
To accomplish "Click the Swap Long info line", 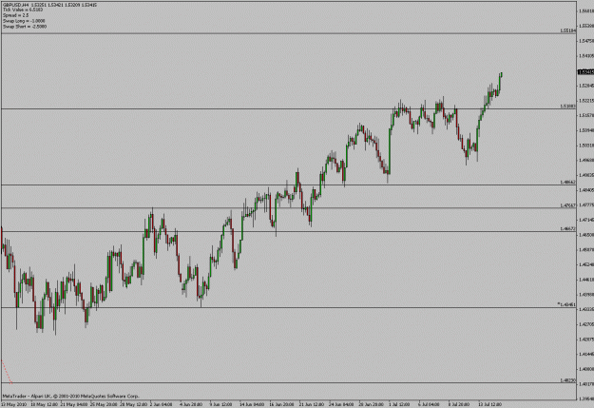I will coord(24,21).
